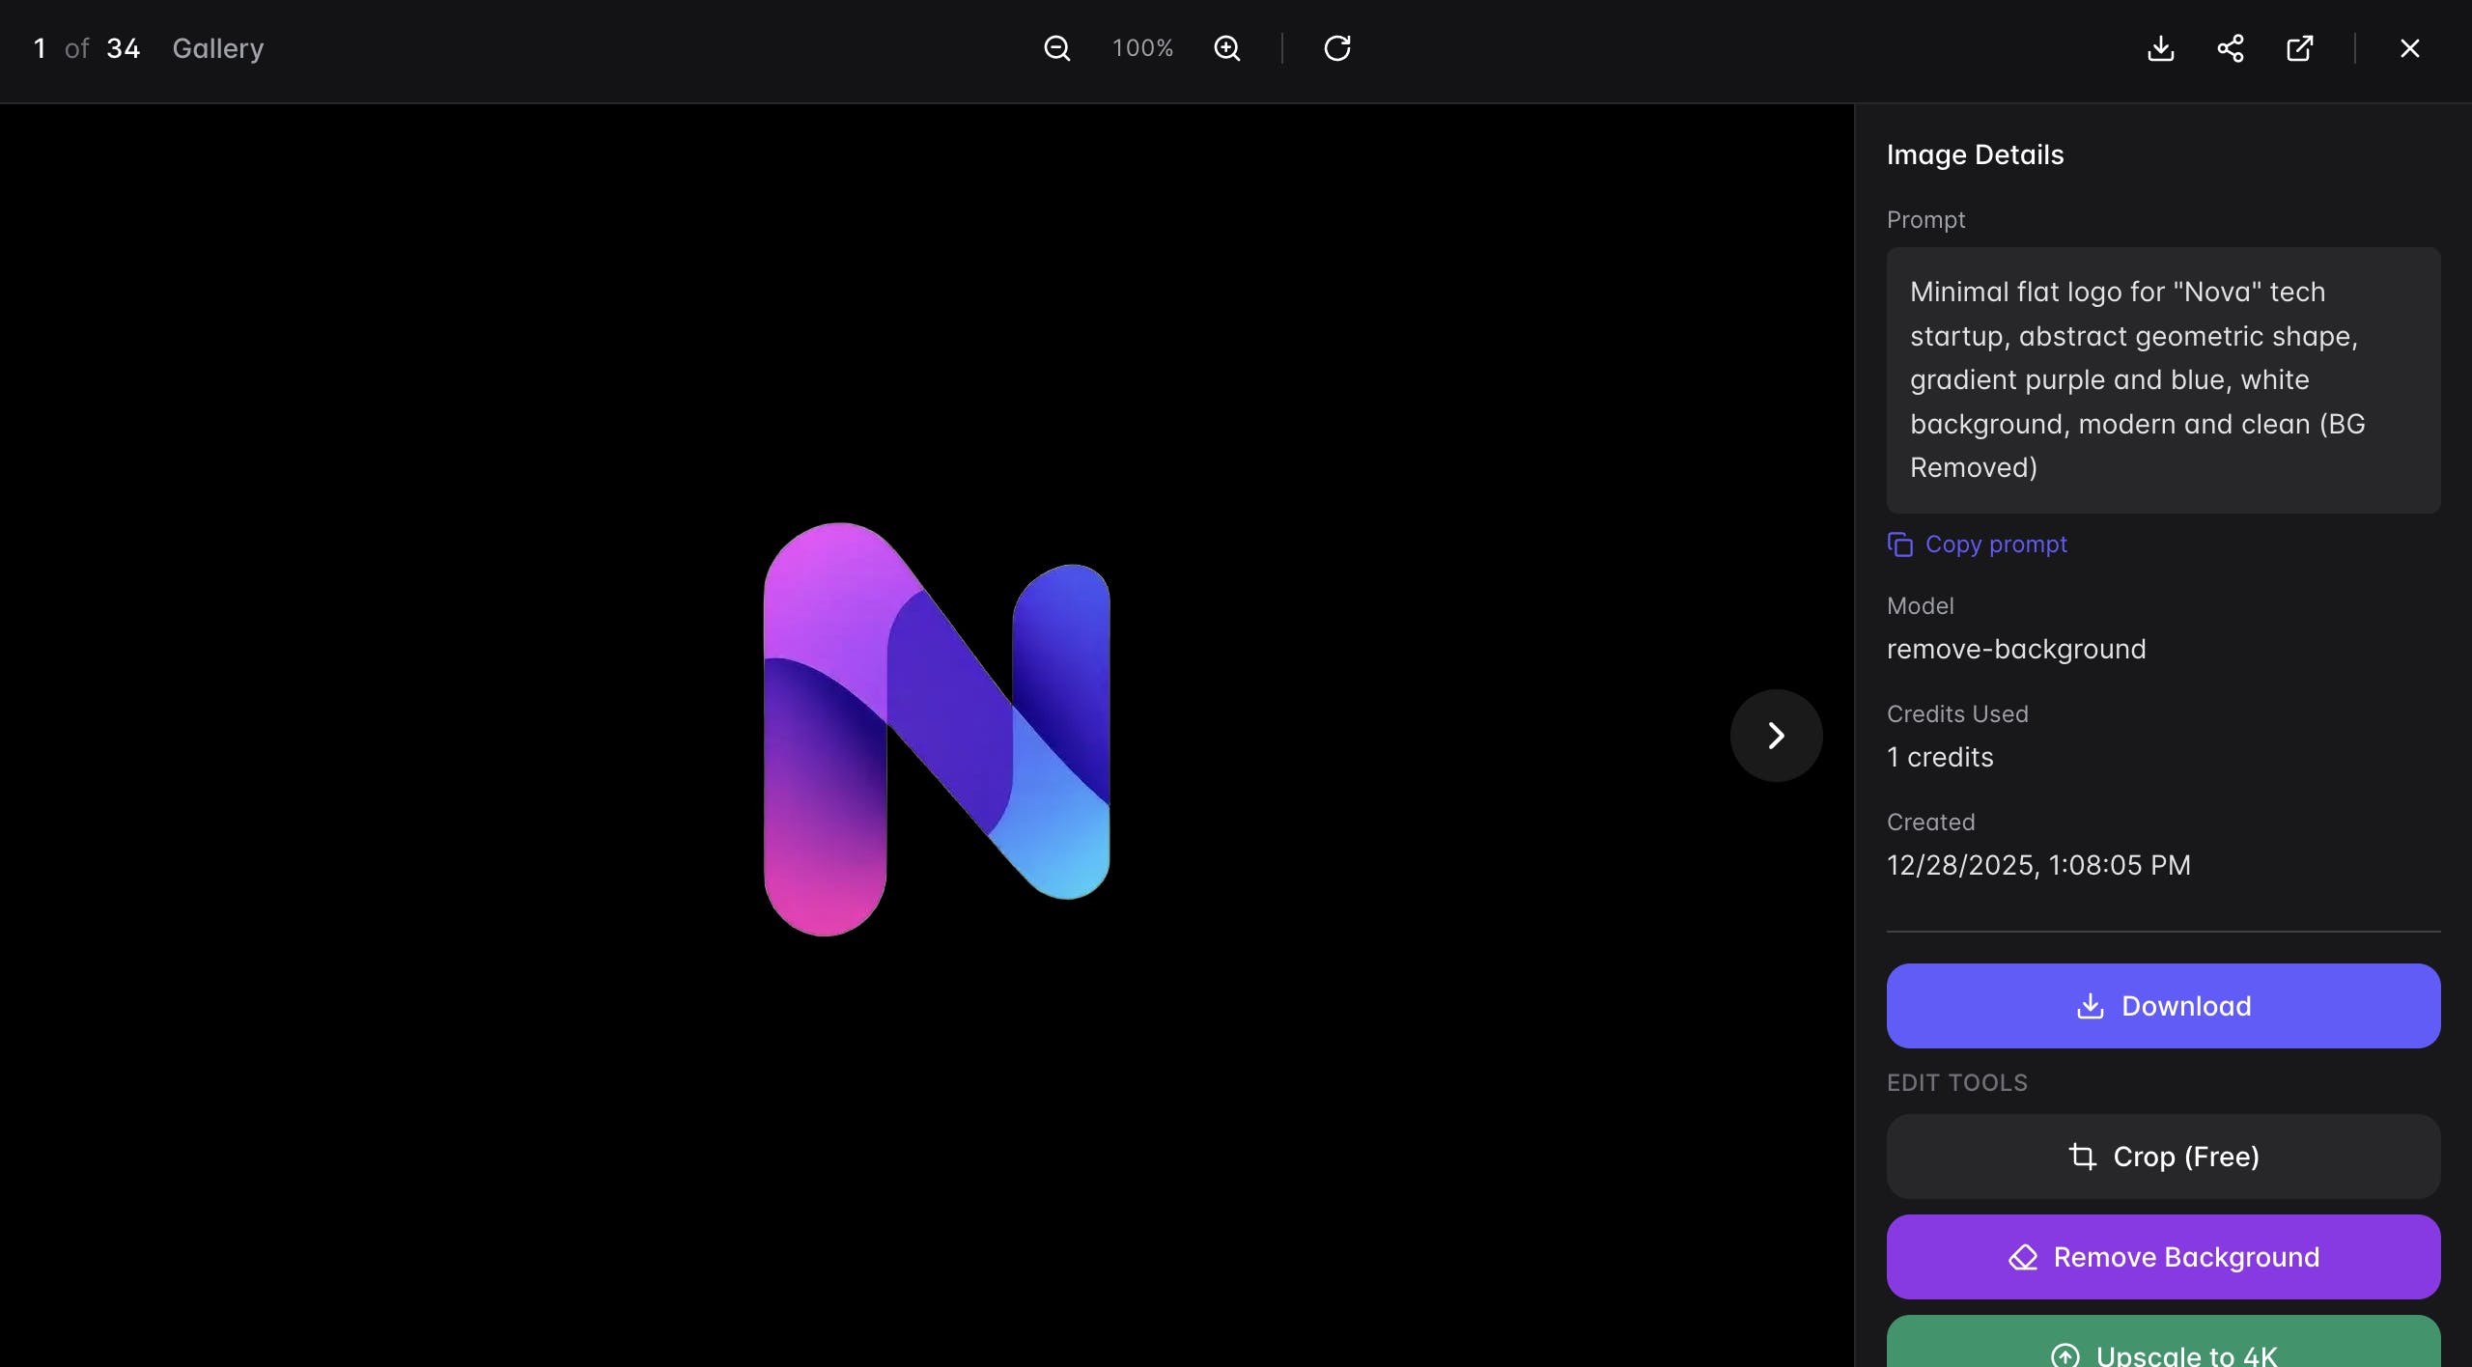
Task: Click the prompt text box
Action: coord(2163,379)
